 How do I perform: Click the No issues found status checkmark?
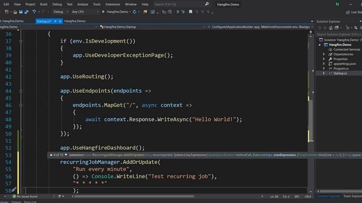pyautogui.click(x=14, y=196)
